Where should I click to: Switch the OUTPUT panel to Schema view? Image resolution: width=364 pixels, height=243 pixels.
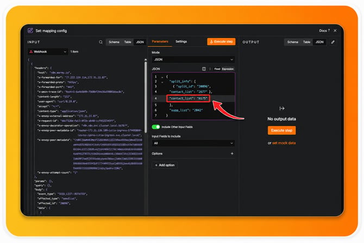click(292, 42)
